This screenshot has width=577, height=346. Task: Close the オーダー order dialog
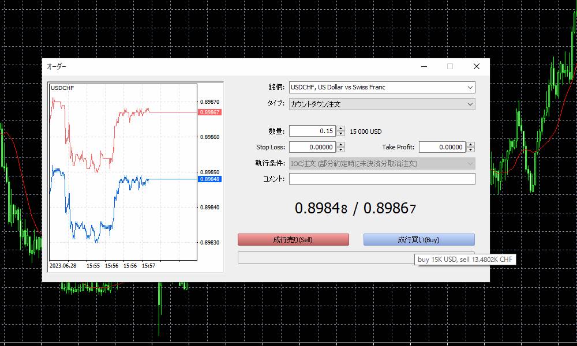(476, 66)
